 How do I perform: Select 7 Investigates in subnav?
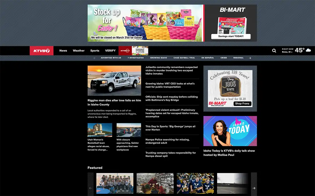136,58
